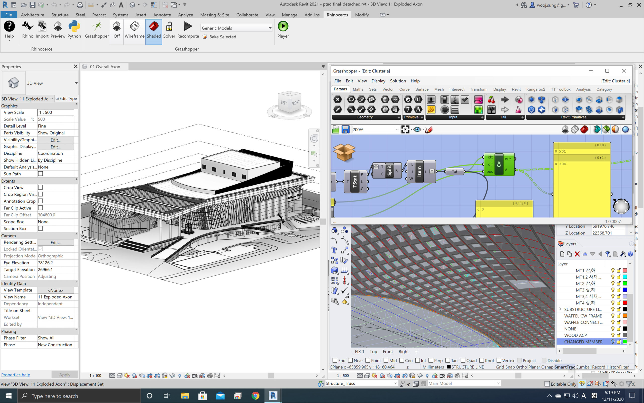Click the Revit print icon in quick access

(x=79, y=5)
